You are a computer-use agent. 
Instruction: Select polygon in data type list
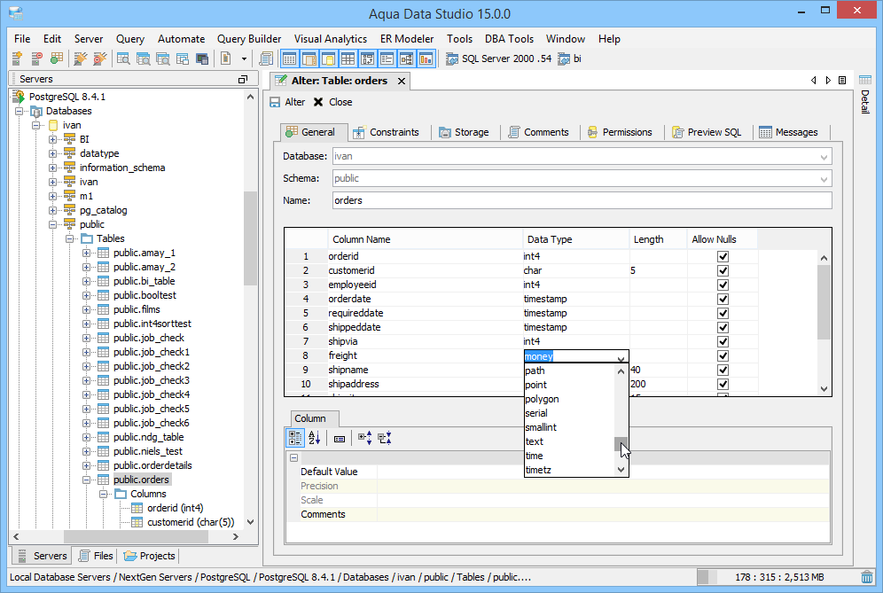pyautogui.click(x=569, y=399)
